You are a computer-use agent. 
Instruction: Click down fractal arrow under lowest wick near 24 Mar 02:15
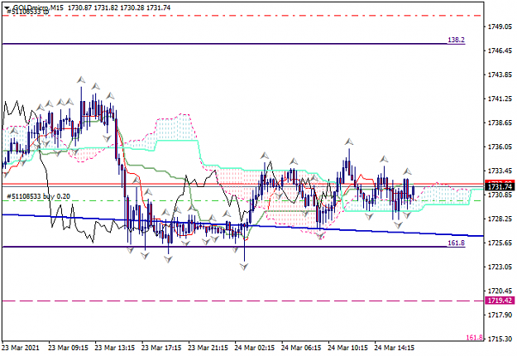click(244, 267)
